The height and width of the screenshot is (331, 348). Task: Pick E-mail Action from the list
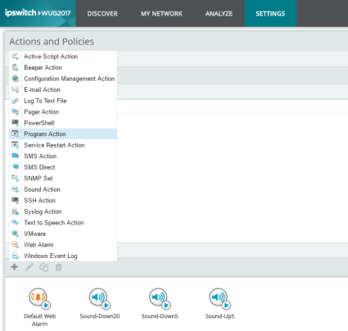click(x=63, y=89)
